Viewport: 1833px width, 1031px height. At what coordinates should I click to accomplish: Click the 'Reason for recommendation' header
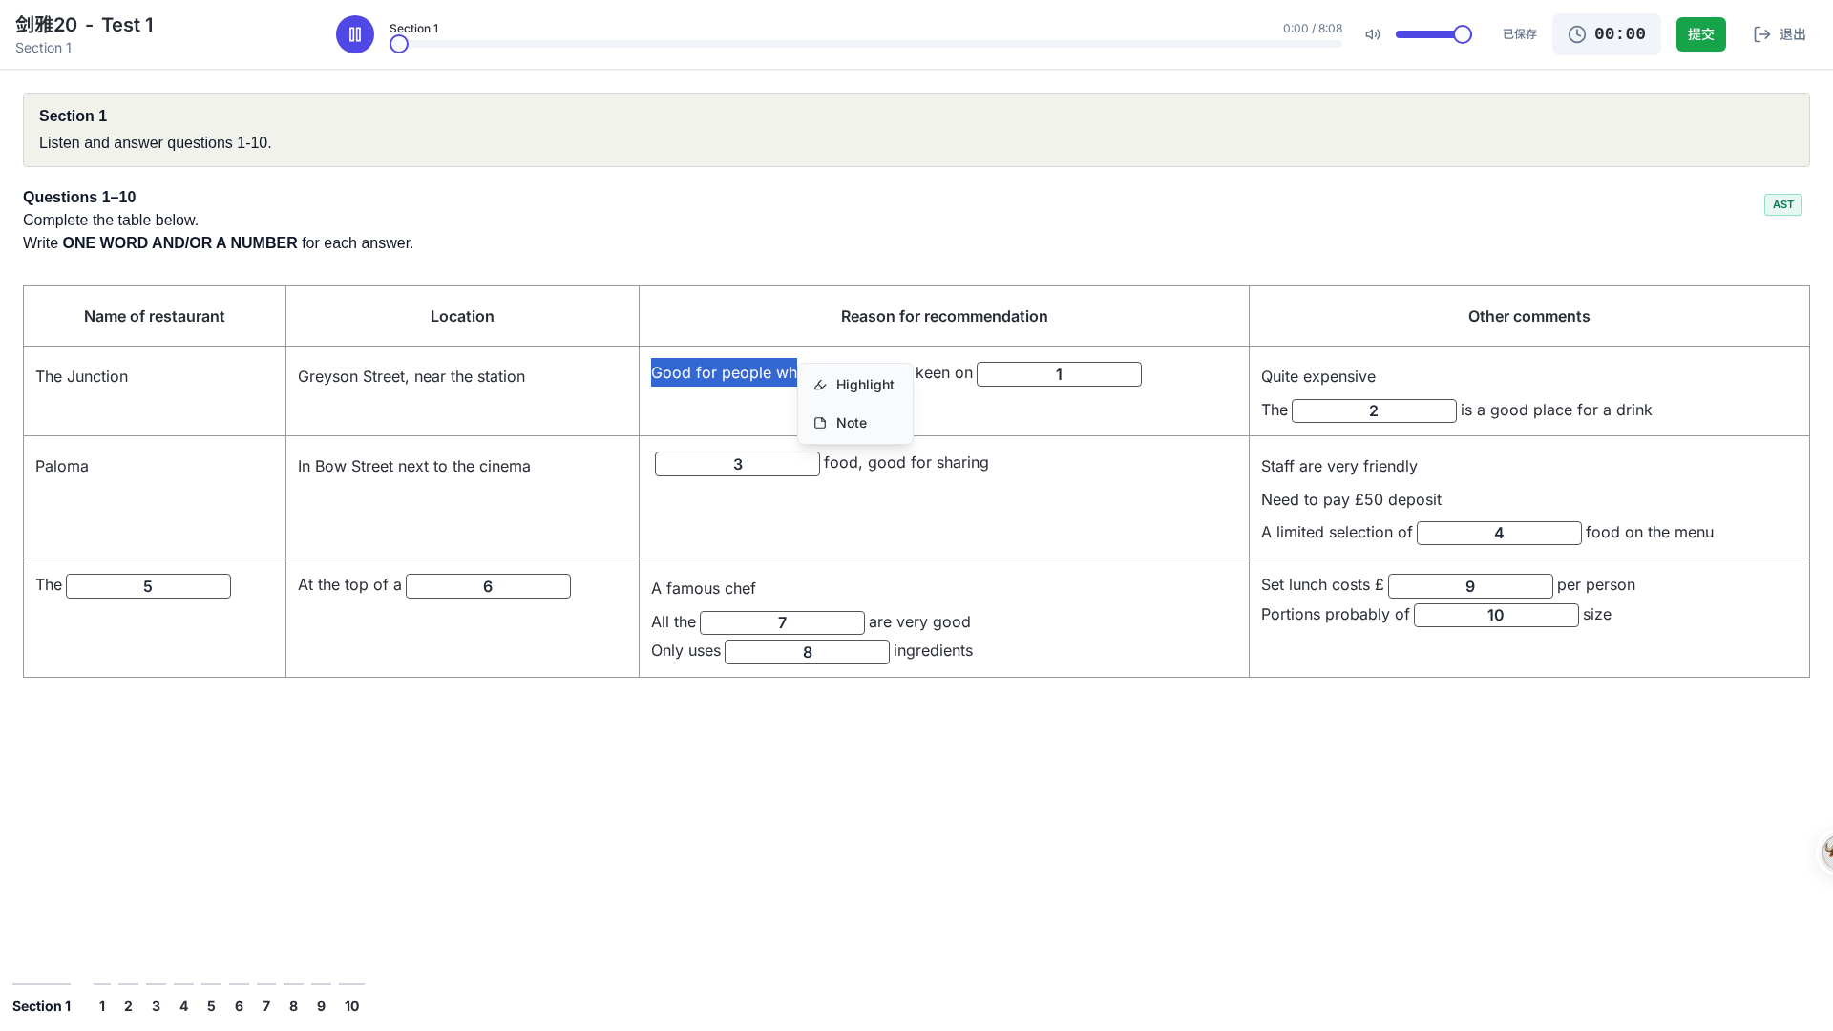tap(944, 316)
